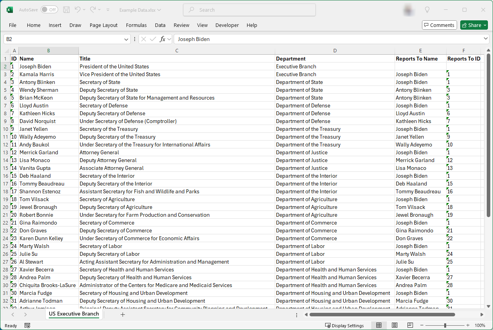Click the Redo arrow icon

pyautogui.click(x=93, y=10)
